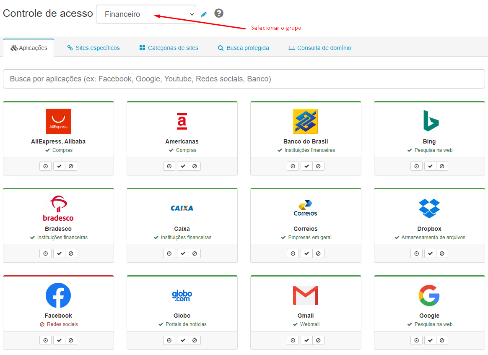488x355 pixels.
Task: Set schedule clock for Google
Action: click(416, 340)
